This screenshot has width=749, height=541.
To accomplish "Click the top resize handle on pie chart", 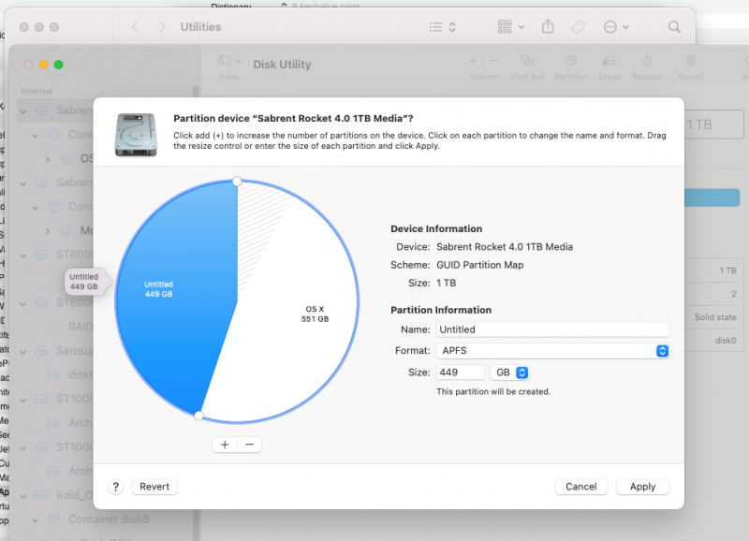I will [x=237, y=182].
